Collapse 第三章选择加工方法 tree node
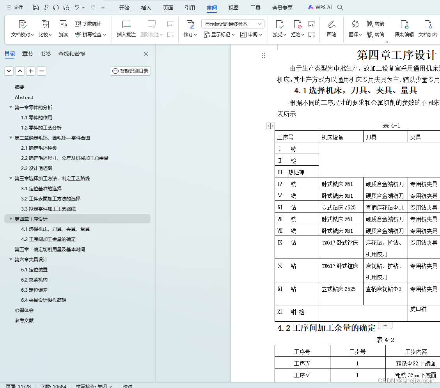The width and height of the screenshot is (440, 388). tap(11, 178)
